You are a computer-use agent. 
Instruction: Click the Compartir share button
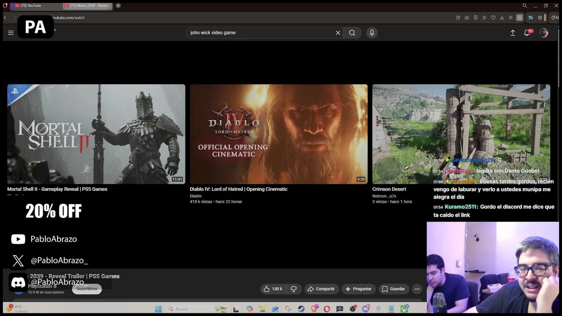pyautogui.click(x=321, y=289)
